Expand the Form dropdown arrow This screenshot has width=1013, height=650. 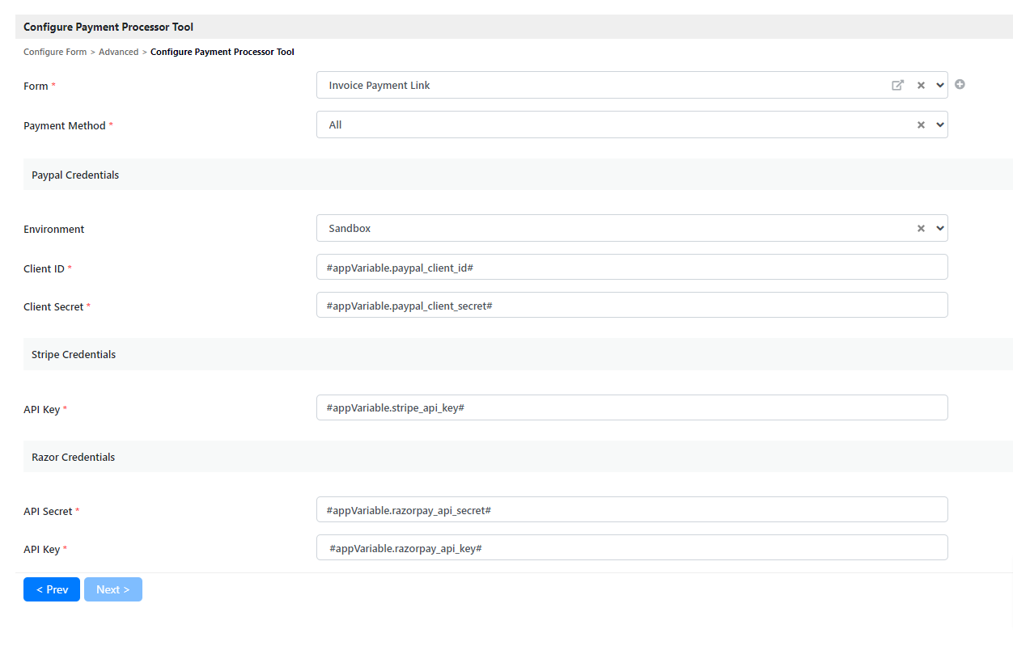tap(940, 85)
